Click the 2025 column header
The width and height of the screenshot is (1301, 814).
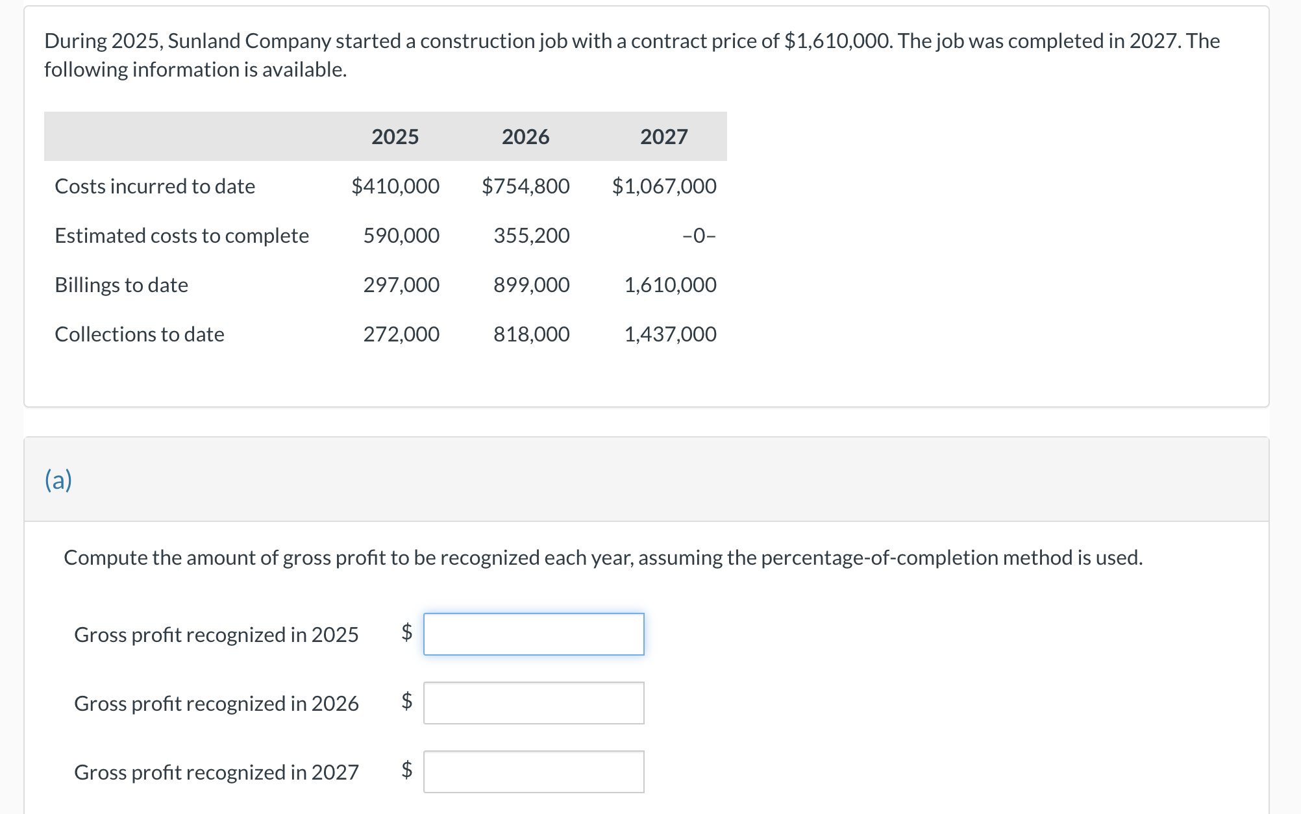395,136
